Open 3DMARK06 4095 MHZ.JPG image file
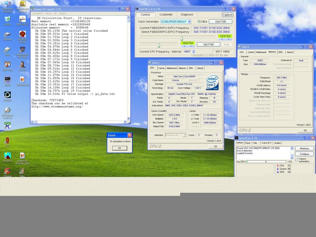This screenshot has width=316, height=237. (22, 158)
